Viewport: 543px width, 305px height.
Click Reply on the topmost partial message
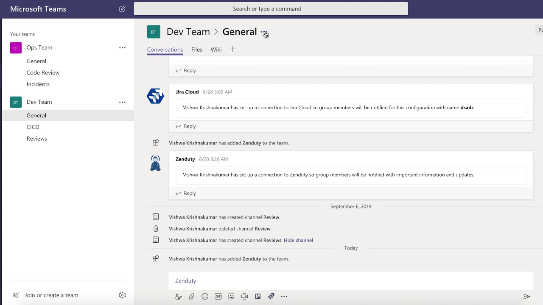(x=185, y=71)
